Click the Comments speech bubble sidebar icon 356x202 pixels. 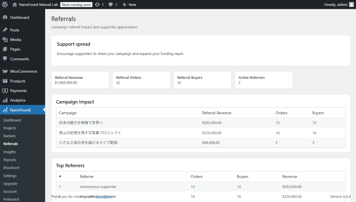click(x=5, y=59)
